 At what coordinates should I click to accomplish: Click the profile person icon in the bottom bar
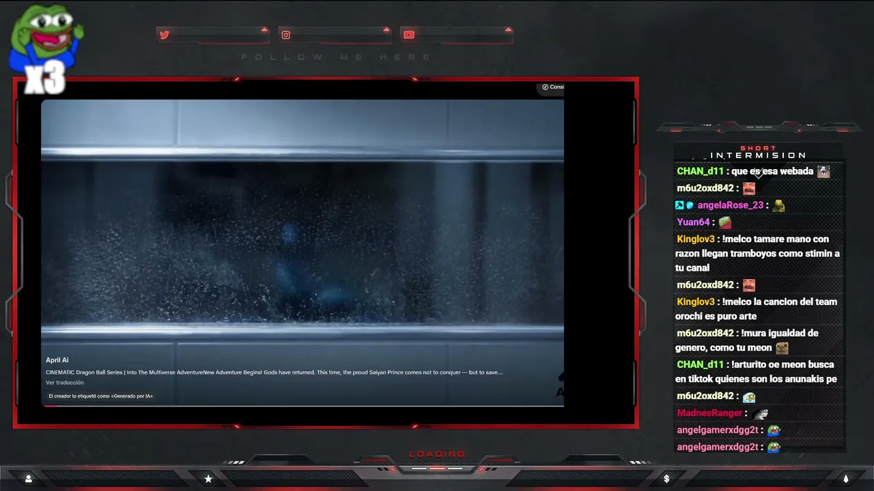(29, 479)
